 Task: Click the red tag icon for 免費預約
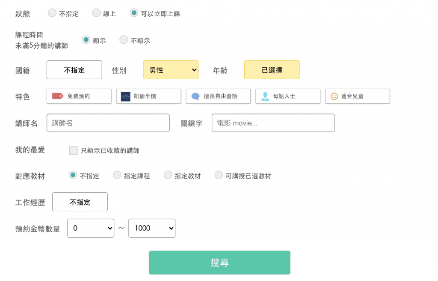(x=58, y=96)
